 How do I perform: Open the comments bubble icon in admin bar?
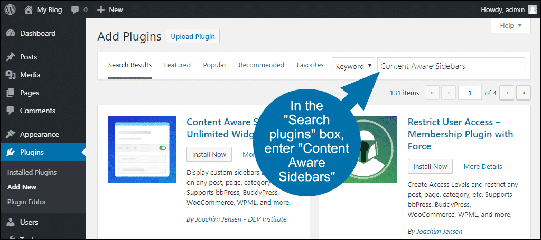point(75,10)
